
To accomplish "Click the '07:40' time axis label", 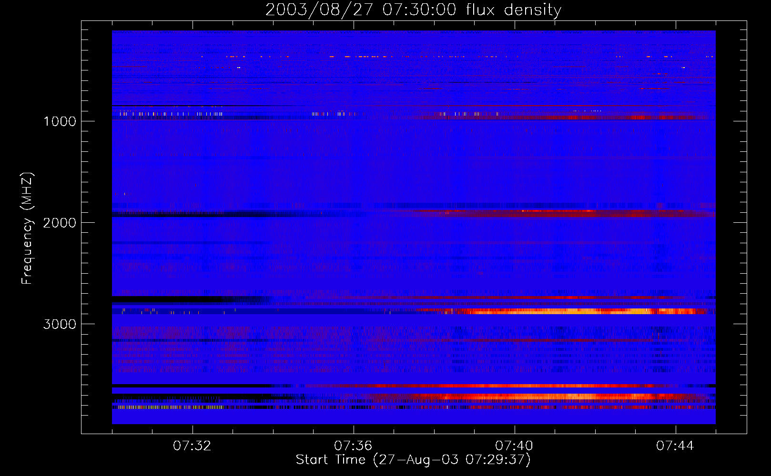I will [x=514, y=446].
